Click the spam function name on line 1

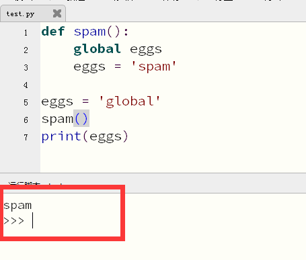point(89,32)
